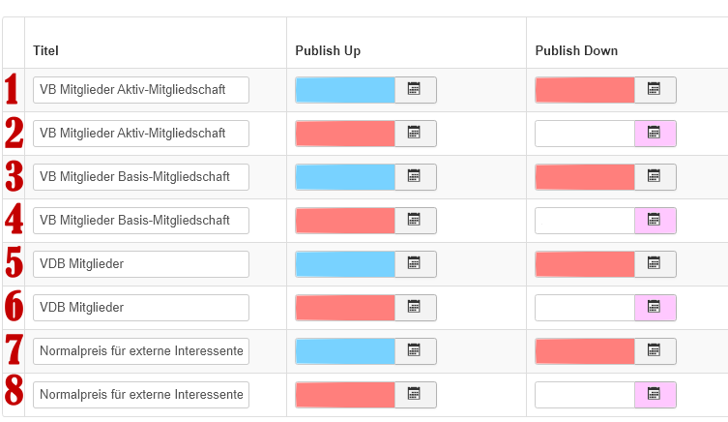Open Publish Up calendar in row 3
Viewport: 728px width, 422px height.
pyautogui.click(x=415, y=177)
